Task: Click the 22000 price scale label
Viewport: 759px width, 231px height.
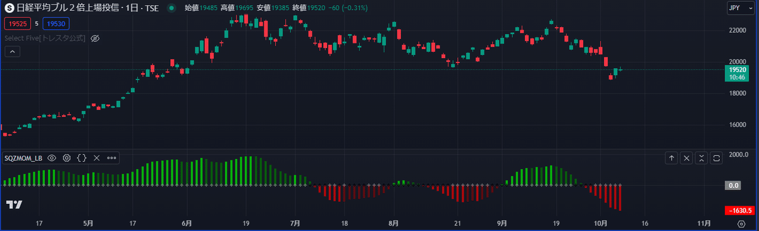Action: pos(738,30)
